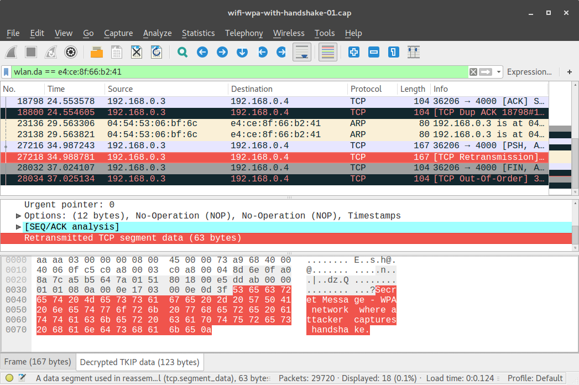
Task: Toggle packet list colorization
Action: pos(328,51)
